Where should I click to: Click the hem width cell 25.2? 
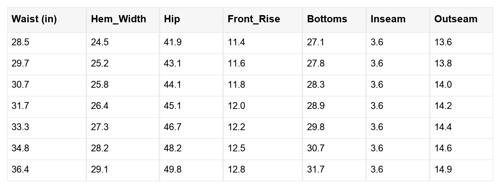[x=123, y=64]
